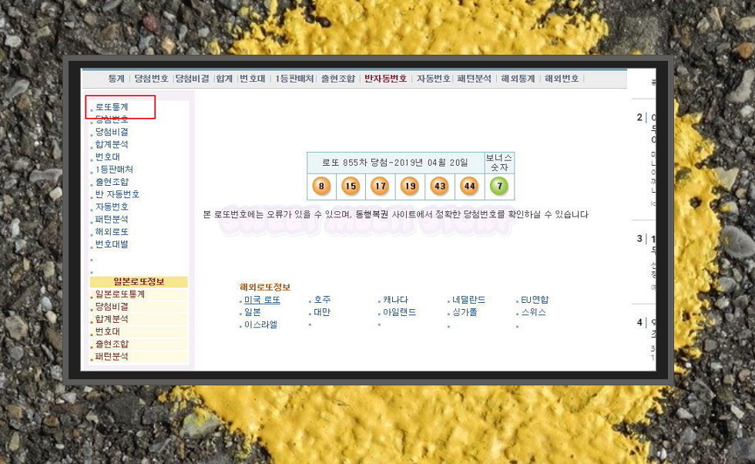The image size is (755, 464).
Task: Click the orange lotto ball numbered 15
Action: [351, 186]
